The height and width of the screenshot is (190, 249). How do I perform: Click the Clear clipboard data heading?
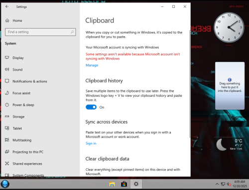[107, 159]
